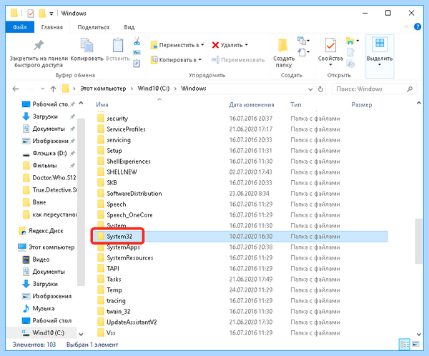The image size is (429, 356).
Task: Sort by Размер column header
Action: point(362,104)
